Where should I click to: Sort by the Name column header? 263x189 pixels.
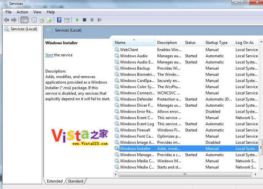click(x=134, y=43)
